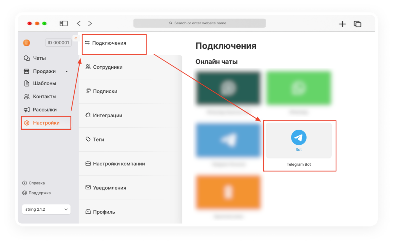Click the Подключения page heading
The width and height of the screenshot is (393, 244).
(x=226, y=46)
